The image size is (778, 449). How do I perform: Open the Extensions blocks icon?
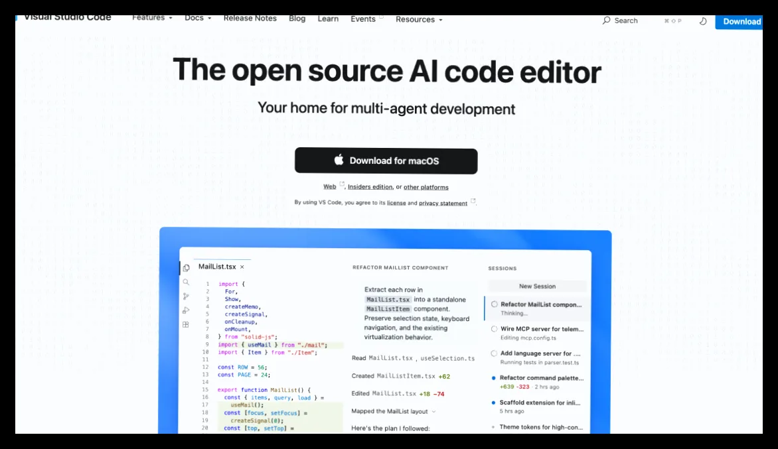[x=186, y=324]
